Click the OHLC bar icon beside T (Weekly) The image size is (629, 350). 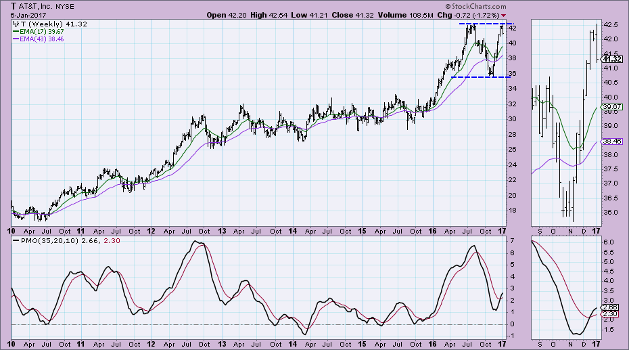[16, 24]
